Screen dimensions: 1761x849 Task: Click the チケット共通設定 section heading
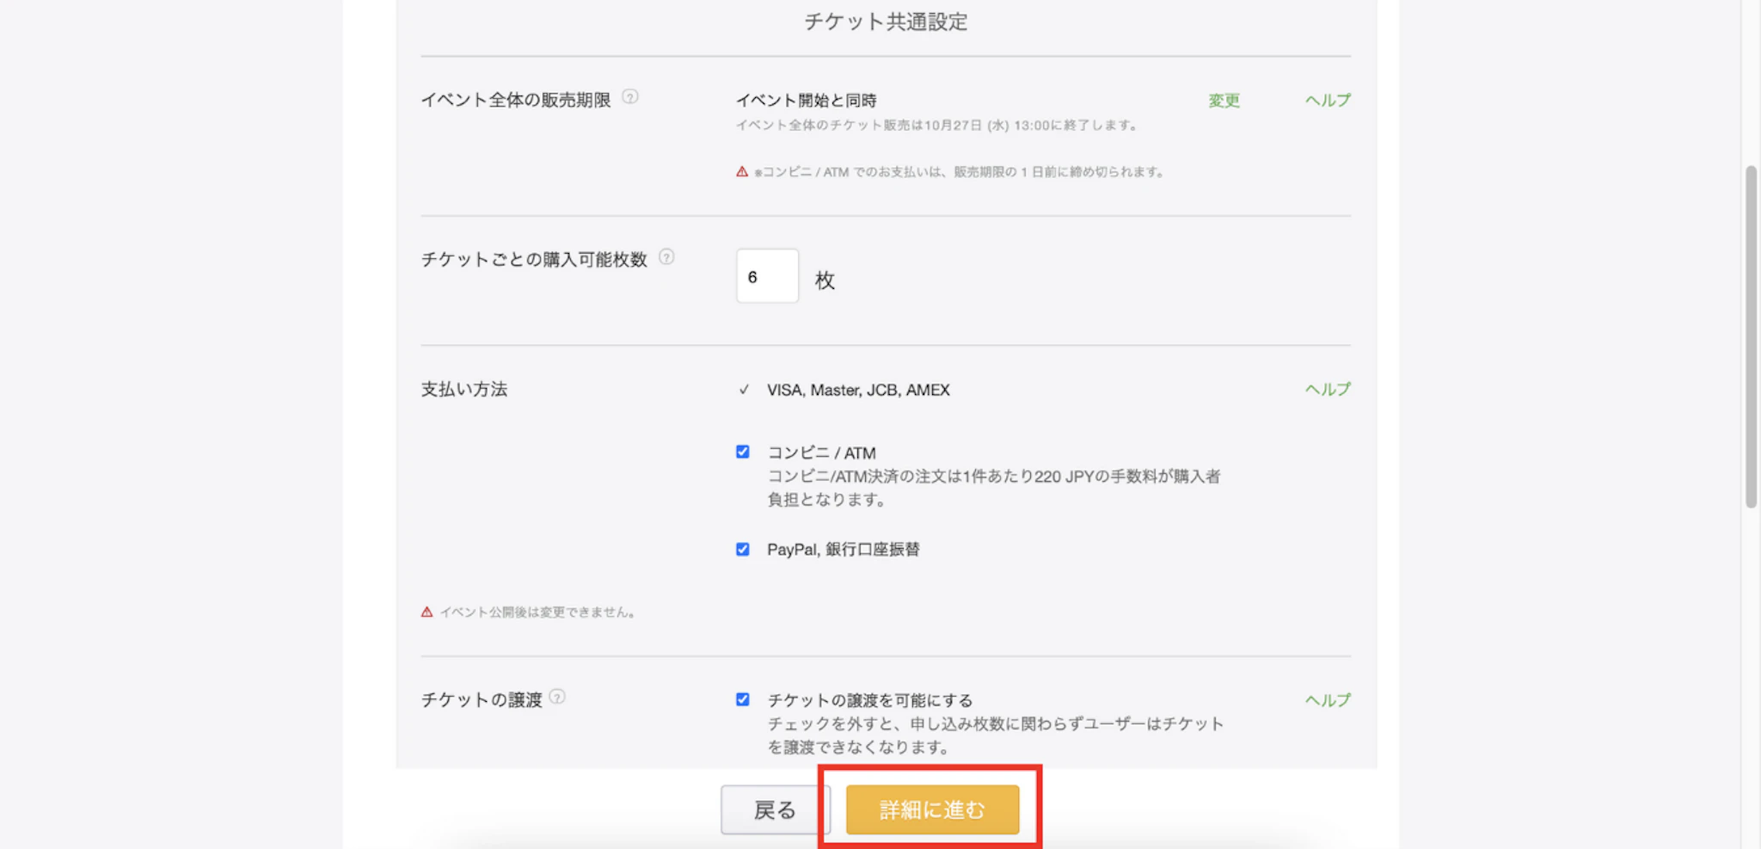click(886, 22)
